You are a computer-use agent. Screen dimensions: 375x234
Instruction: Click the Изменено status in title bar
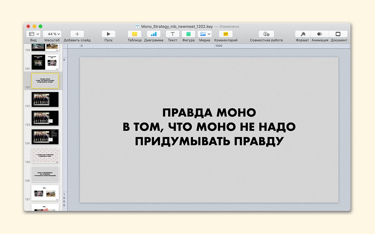pyautogui.click(x=229, y=26)
